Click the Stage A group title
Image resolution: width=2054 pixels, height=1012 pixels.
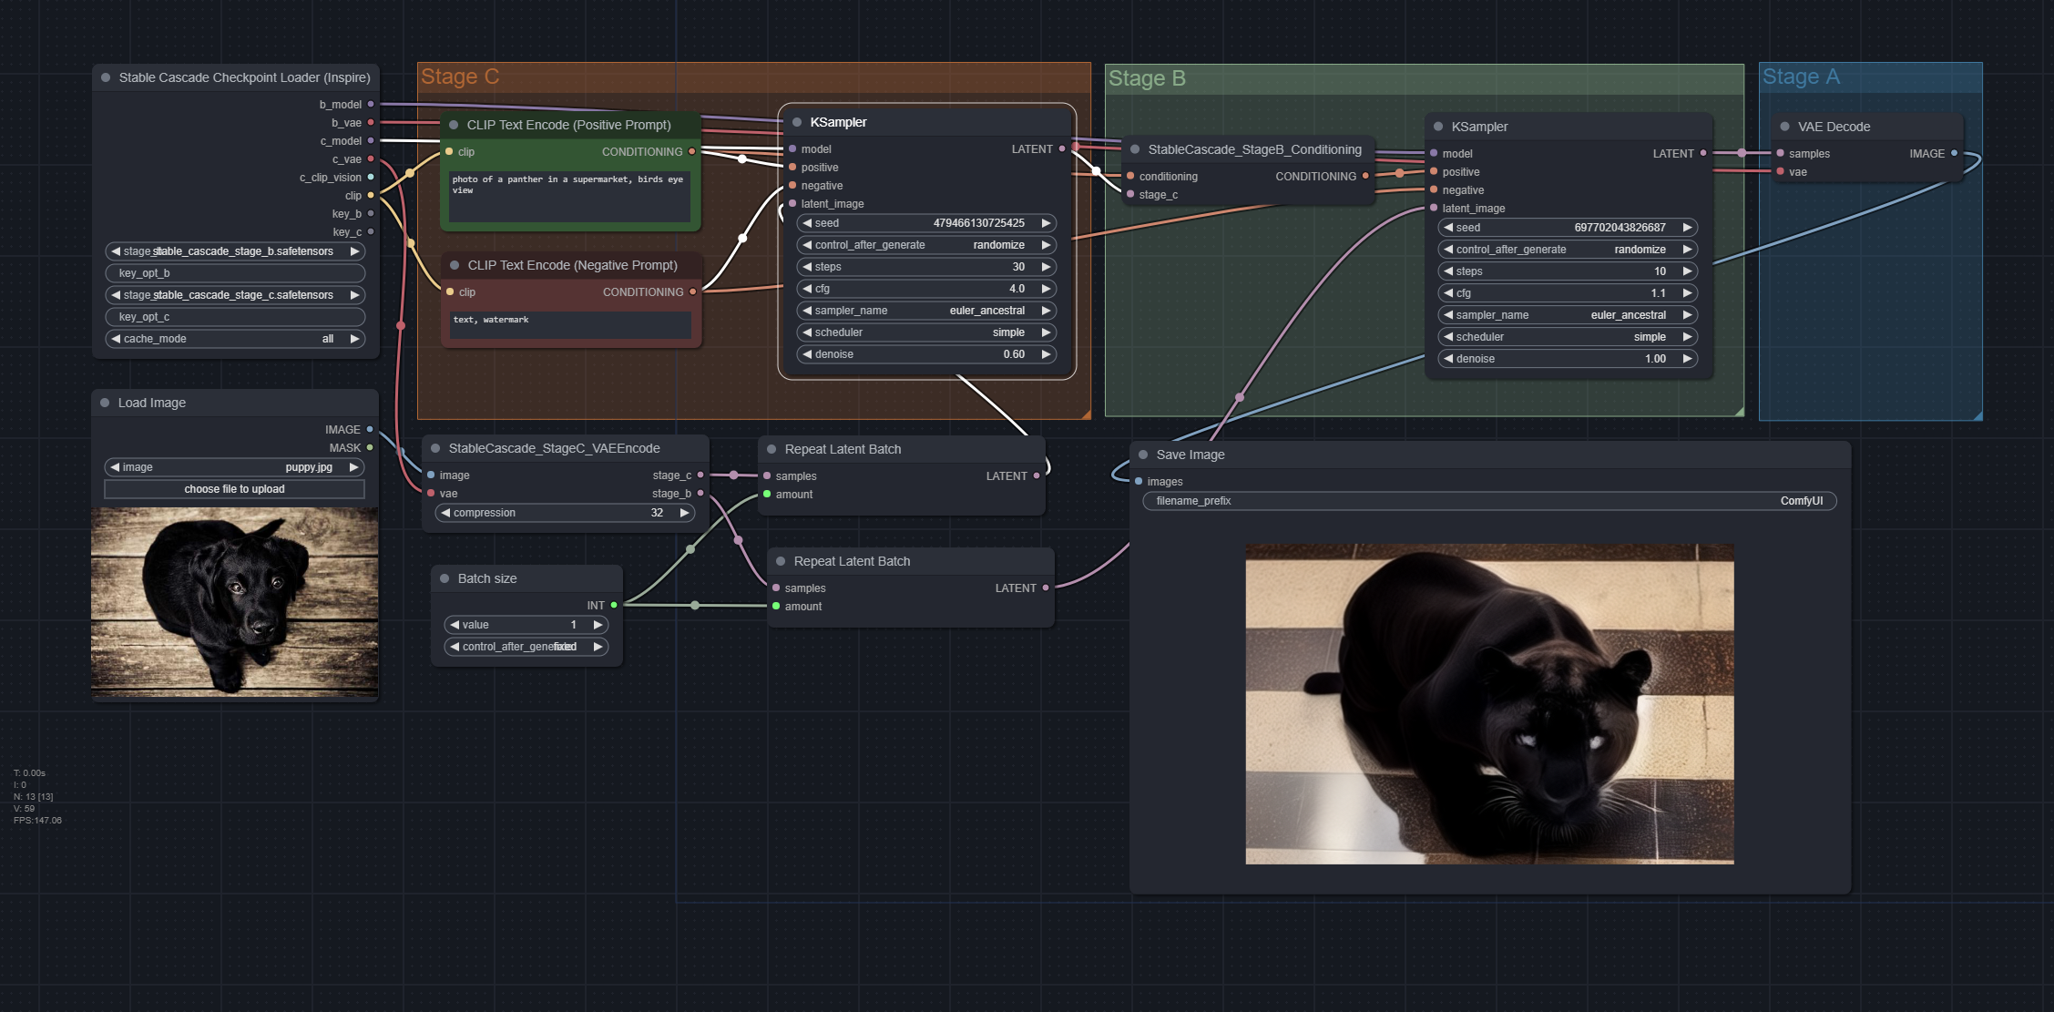coord(1800,77)
